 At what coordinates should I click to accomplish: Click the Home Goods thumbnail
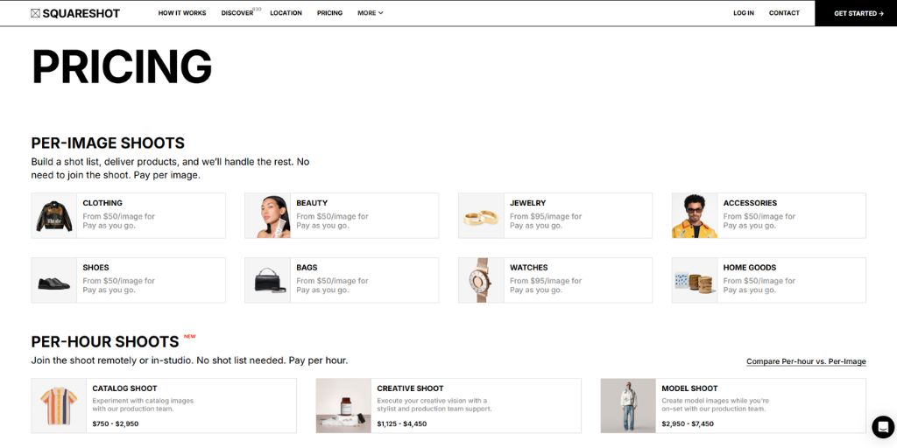point(695,280)
